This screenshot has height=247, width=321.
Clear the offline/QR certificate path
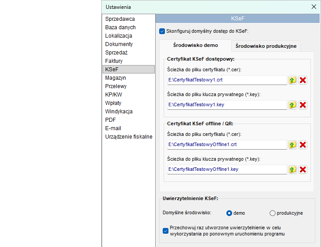(303, 145)
